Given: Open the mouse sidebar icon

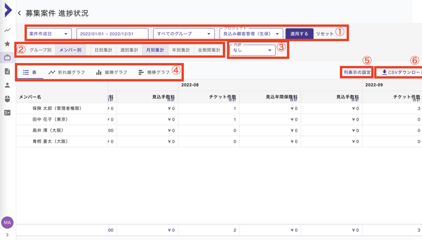Looking at the screenshot, I should point(7,99).
